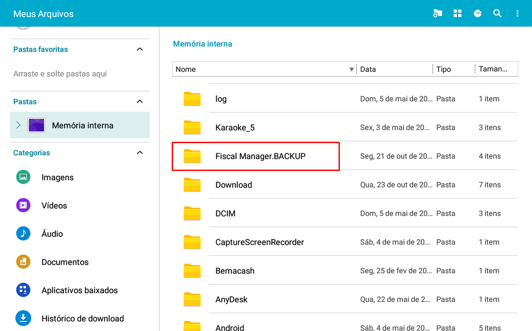Click the Bemacash row date 'Seg, 25 de fev'

[x=396, y=271]
